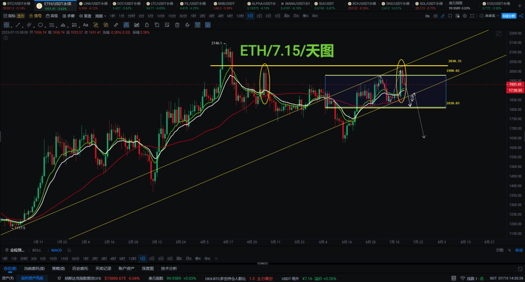Select the horizontal lines drawing tool
The height and width of the screenshot is (282, 525).
pos(52,25)
